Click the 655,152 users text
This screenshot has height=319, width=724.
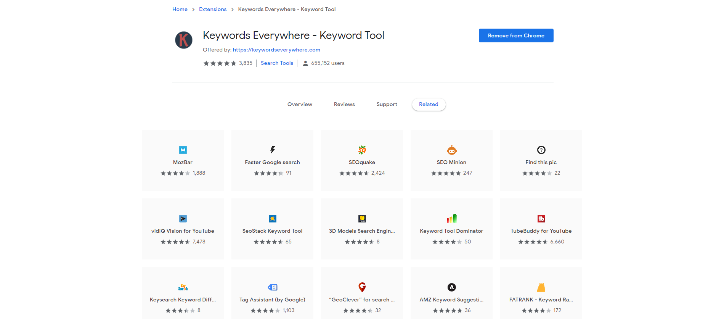pyautogui.click(x=328, y=63)
